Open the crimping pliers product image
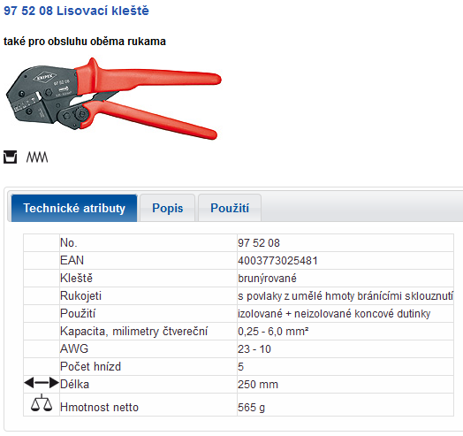 [x=114, y=98]
